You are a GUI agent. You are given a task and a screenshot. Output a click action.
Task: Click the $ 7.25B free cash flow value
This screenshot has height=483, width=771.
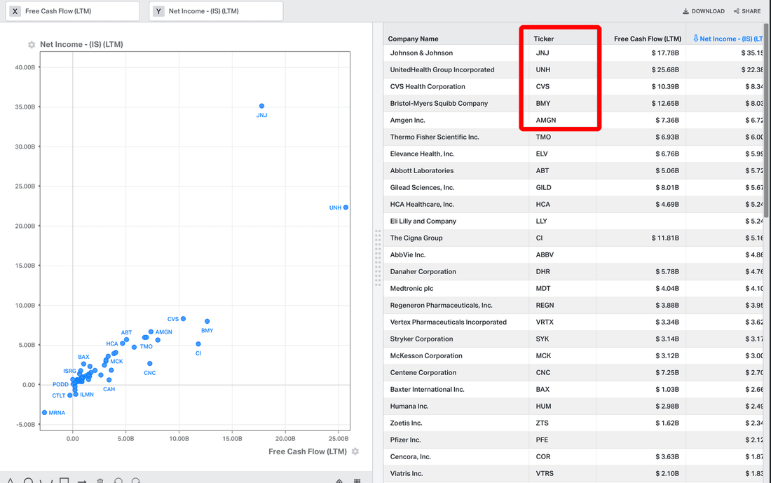point(667,372)
